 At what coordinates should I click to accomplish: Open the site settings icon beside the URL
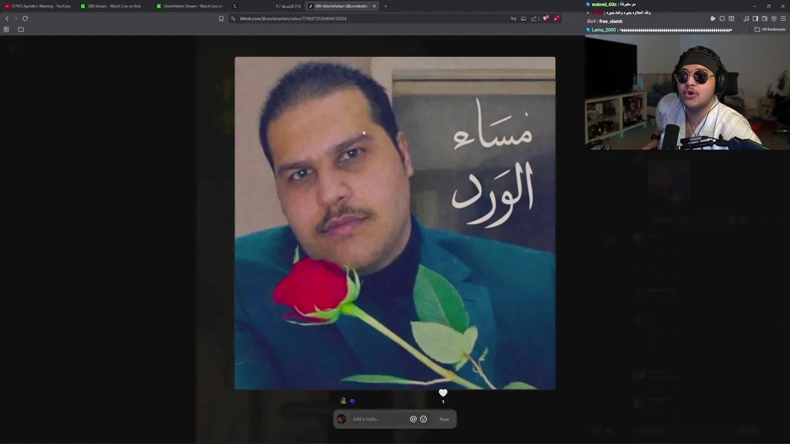[233, 18]
